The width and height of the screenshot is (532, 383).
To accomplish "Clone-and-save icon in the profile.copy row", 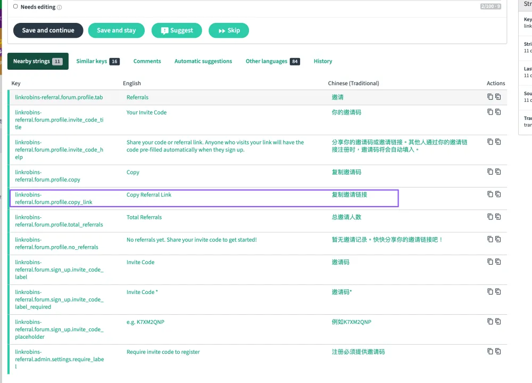I will [x=498, y=172].
